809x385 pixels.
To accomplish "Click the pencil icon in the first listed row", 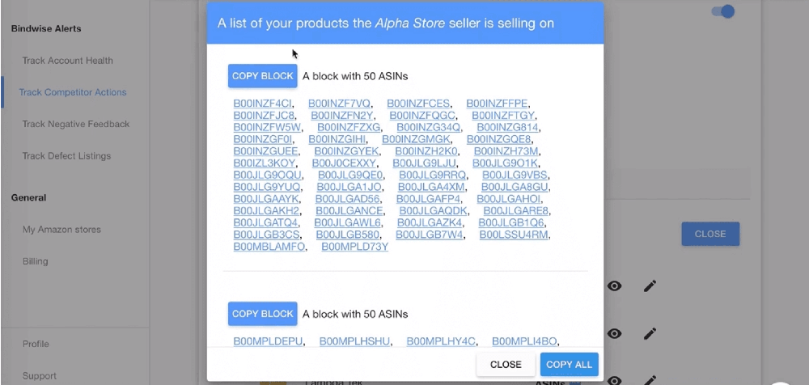I will (x=649, y=286).
